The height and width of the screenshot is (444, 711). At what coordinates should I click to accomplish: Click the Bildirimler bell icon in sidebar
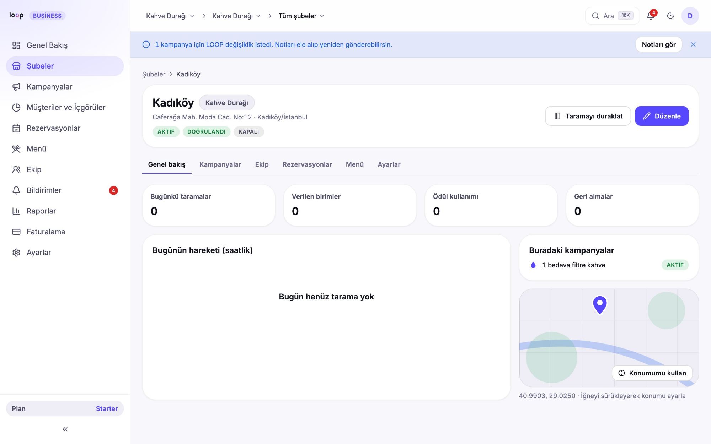tap(16, 190)
